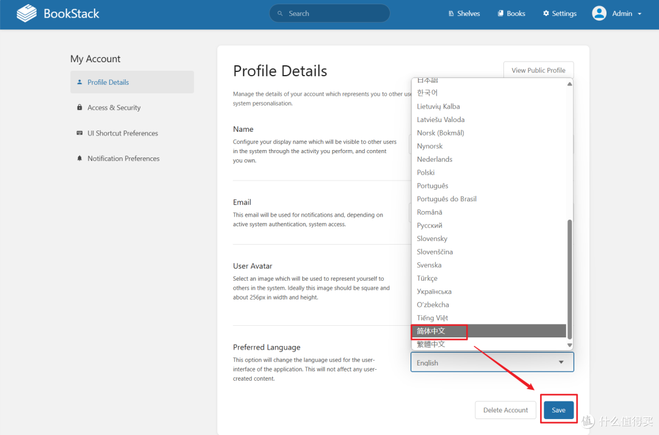Click the BookStack logo icon
Screen dimensions: 659x435
pos(27,13)
